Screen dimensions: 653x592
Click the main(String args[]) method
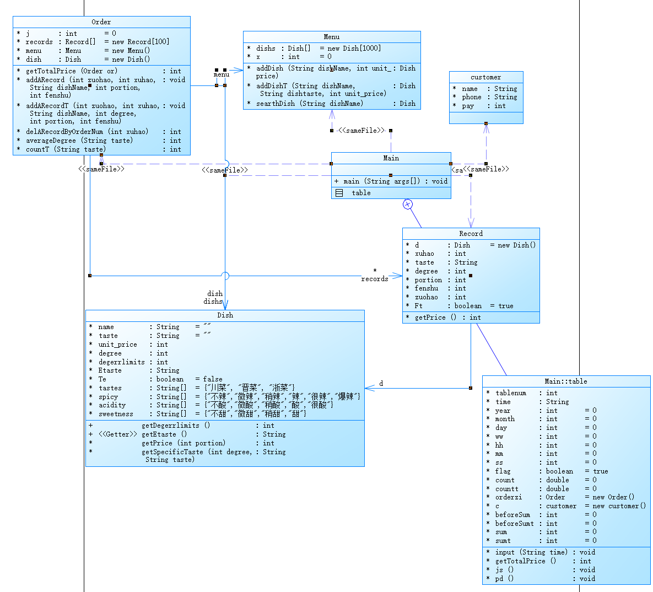tap(391, 181)
